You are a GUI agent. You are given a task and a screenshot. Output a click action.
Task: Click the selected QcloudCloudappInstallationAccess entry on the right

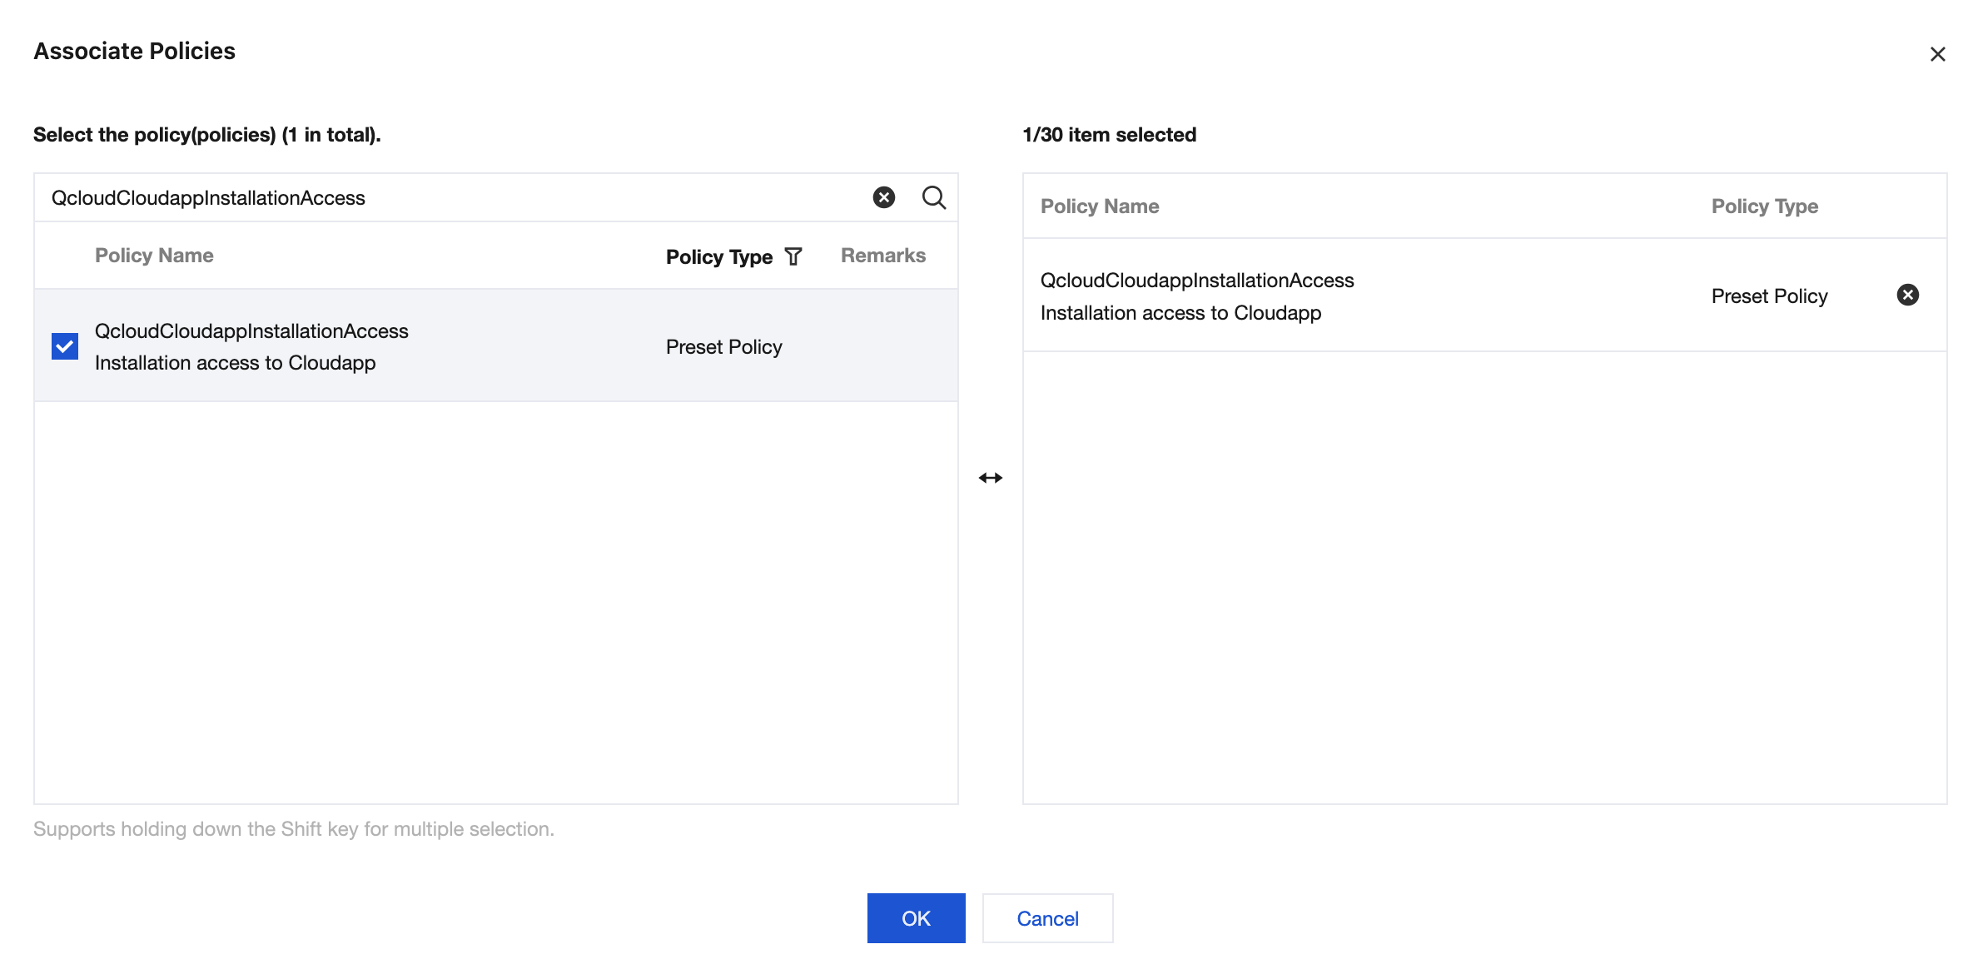click(1196, 281)
